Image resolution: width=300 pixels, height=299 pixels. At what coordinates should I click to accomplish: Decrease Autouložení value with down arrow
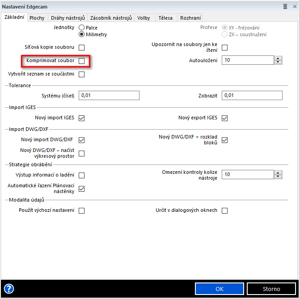click(278, 63)
